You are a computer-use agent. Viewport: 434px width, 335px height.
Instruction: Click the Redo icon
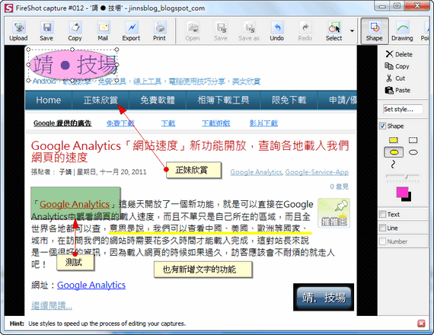click(305, 31)
